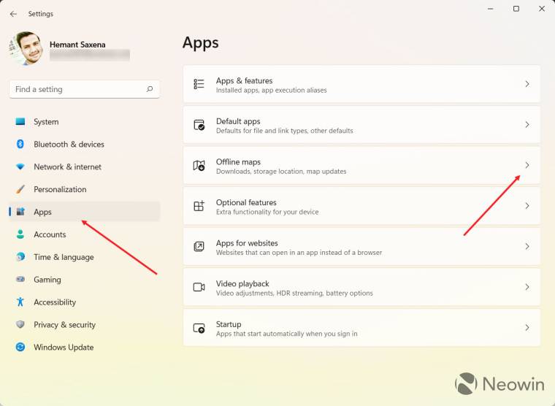Open Privacy & security

(84, 324)
